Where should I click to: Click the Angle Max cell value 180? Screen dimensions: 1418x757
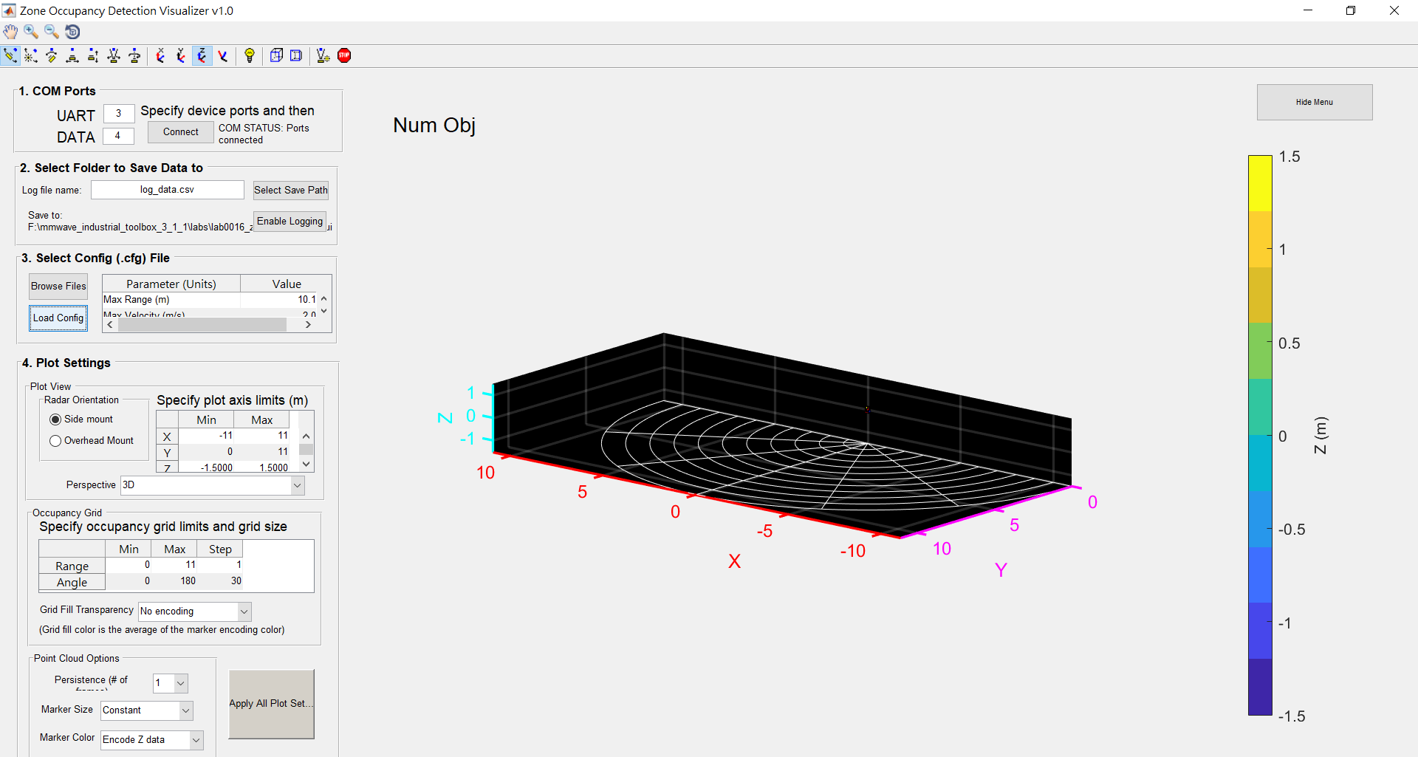tap(174, 581)
